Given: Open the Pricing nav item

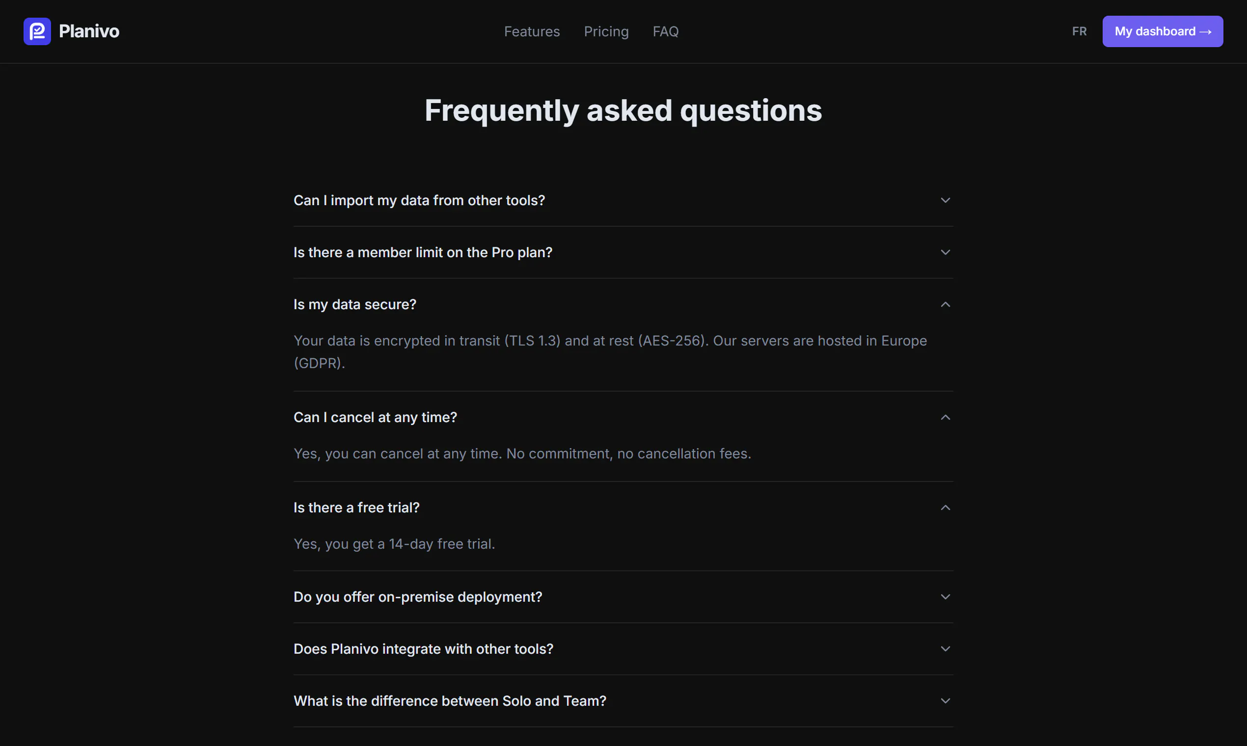Looking at the screenshot, I should click(x=606, y=31).
